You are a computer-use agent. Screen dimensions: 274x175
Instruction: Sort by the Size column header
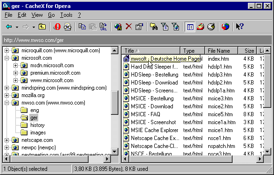pyautogui.click(x=247, y=51)
